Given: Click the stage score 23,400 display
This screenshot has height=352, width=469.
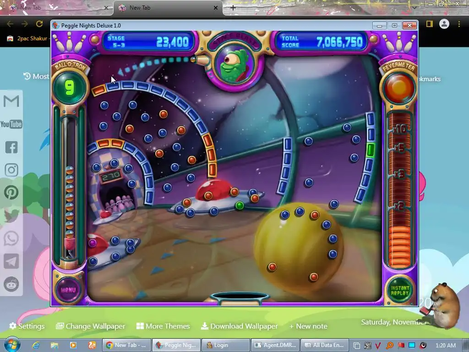Looking at the screenshot, I should point(173,42).
